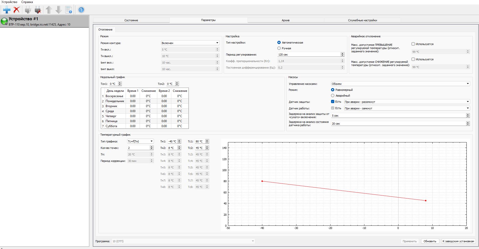The image size is (479, 249).
Task: Click the gray up arrow icon
Action: pyautogui.click(x=49, y=10)
